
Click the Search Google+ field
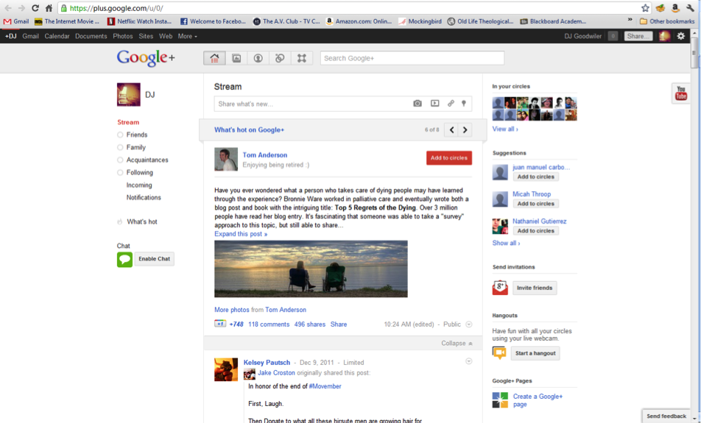coord(412,58)
